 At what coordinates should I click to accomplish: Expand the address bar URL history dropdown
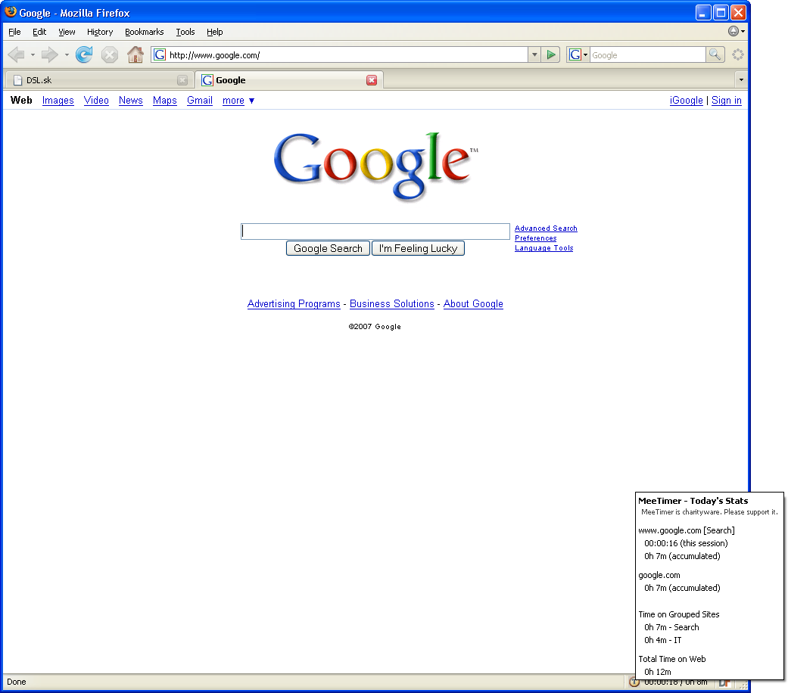coord(534,54)
